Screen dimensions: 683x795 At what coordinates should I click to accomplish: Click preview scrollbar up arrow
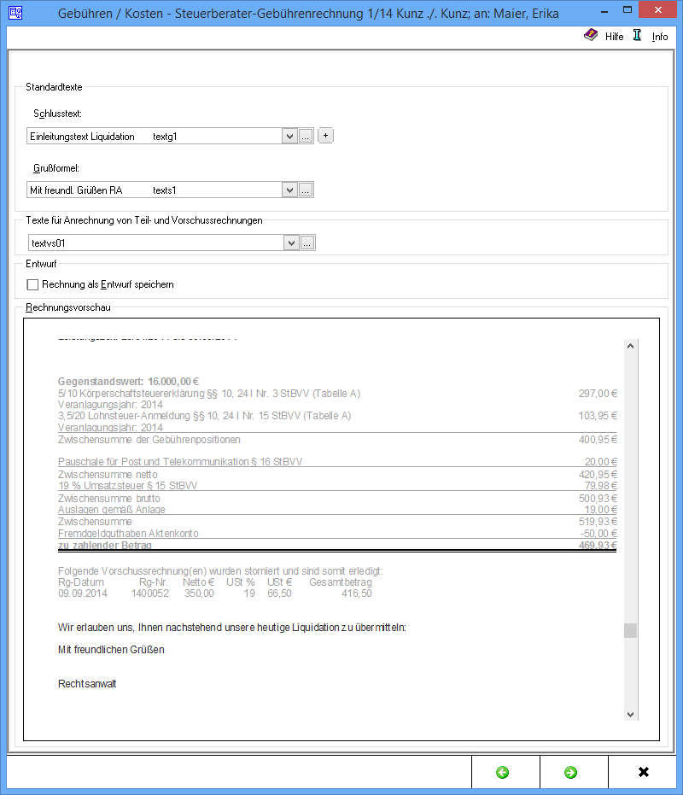point(630,346)
